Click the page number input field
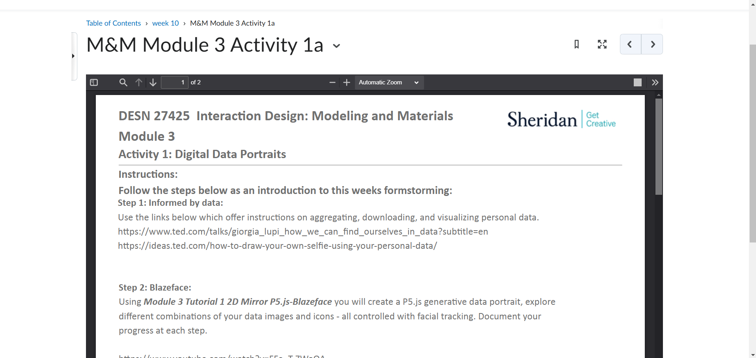This screenshot has height=358, width=756. pyautogui.click(x=174, y=82)
